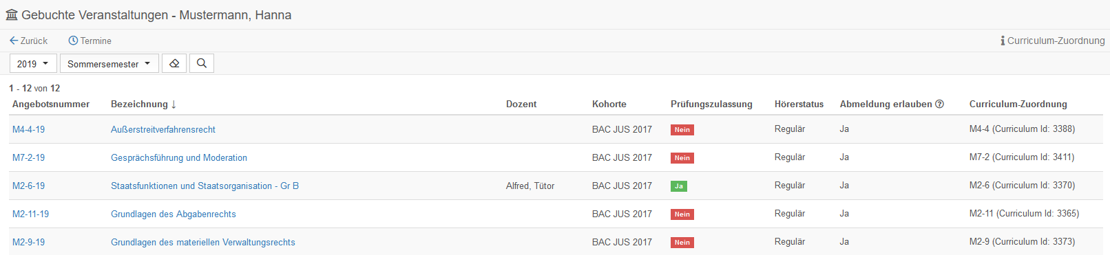Image resolution: width=1110 pixels, height=255 pixels.
Task: Click the Dozent column header
Action: (521, 104)
